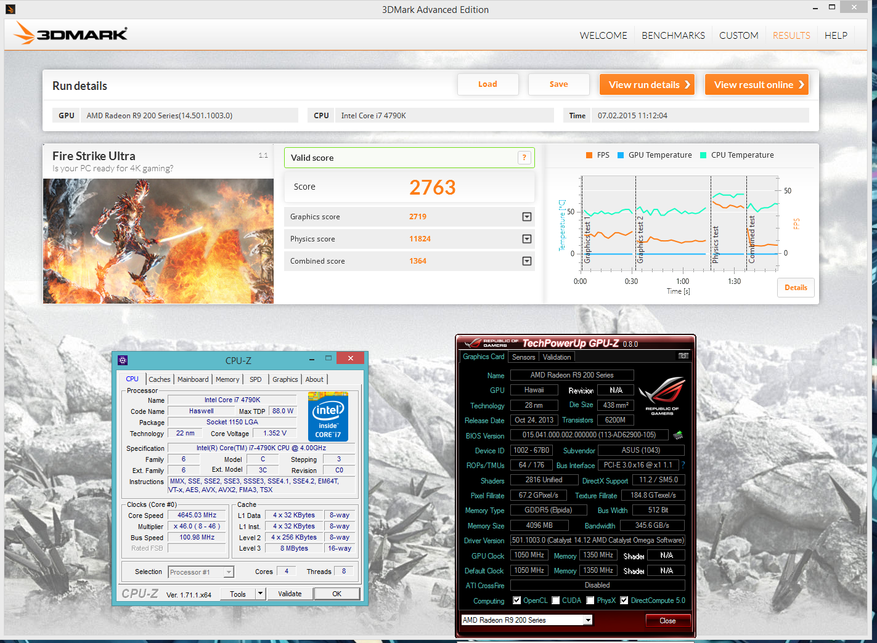The height and width of the screenshot is (643, 877).
Task: Select the Graphics Card tab in GPU-Z
Action: (x=484, y=357)
